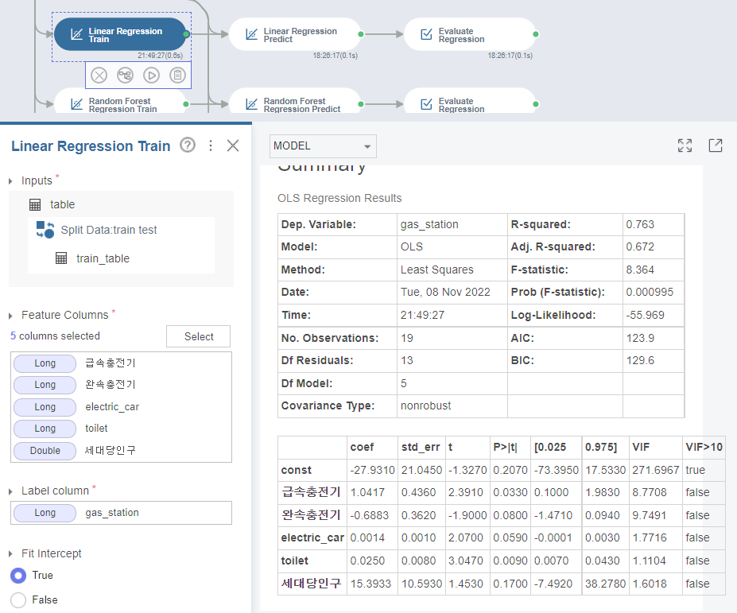Click the const row label in coefficients table
The image size is (737, 613).
[x=296, y=470]
